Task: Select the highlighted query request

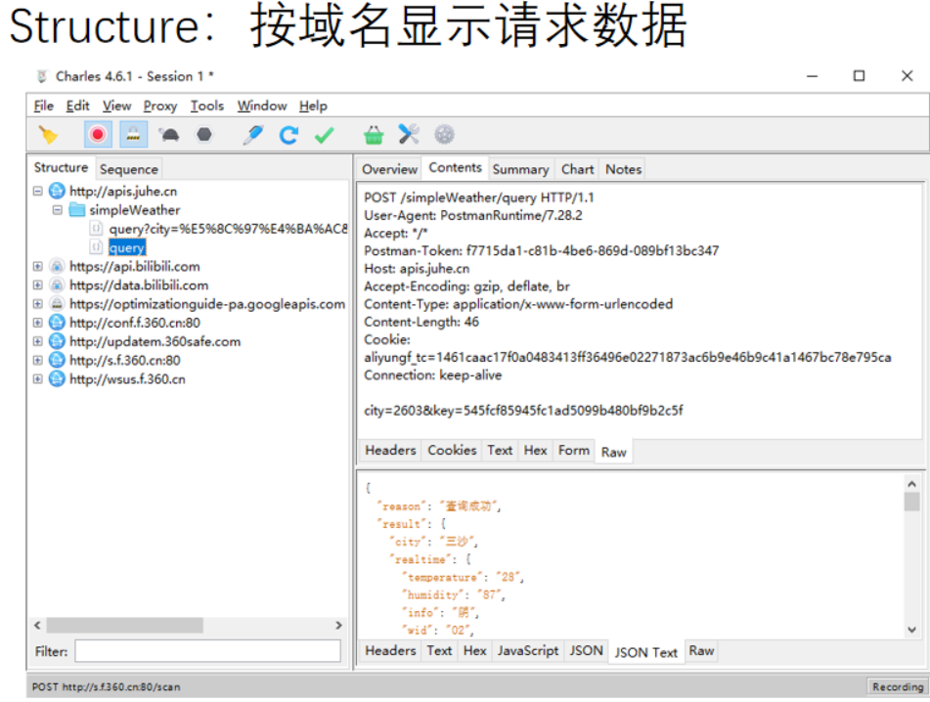Action: pyautogui.click(x=127, y=247)
